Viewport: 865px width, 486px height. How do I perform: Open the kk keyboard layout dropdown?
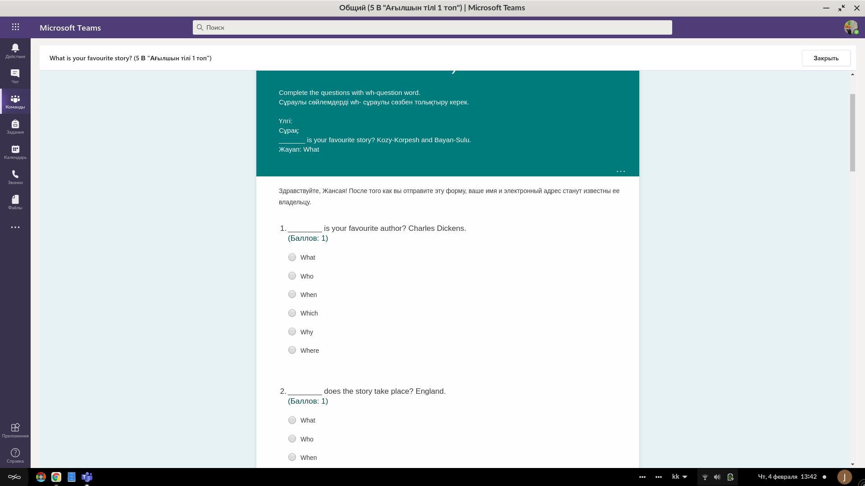click(x=679, y=477)
